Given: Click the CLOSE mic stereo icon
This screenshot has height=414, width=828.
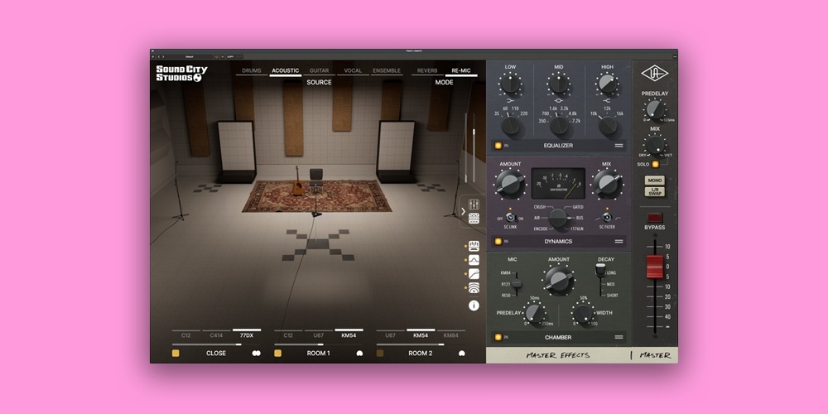Looking at the screenshot, I should pyautogui.click(x=257, y=354).
